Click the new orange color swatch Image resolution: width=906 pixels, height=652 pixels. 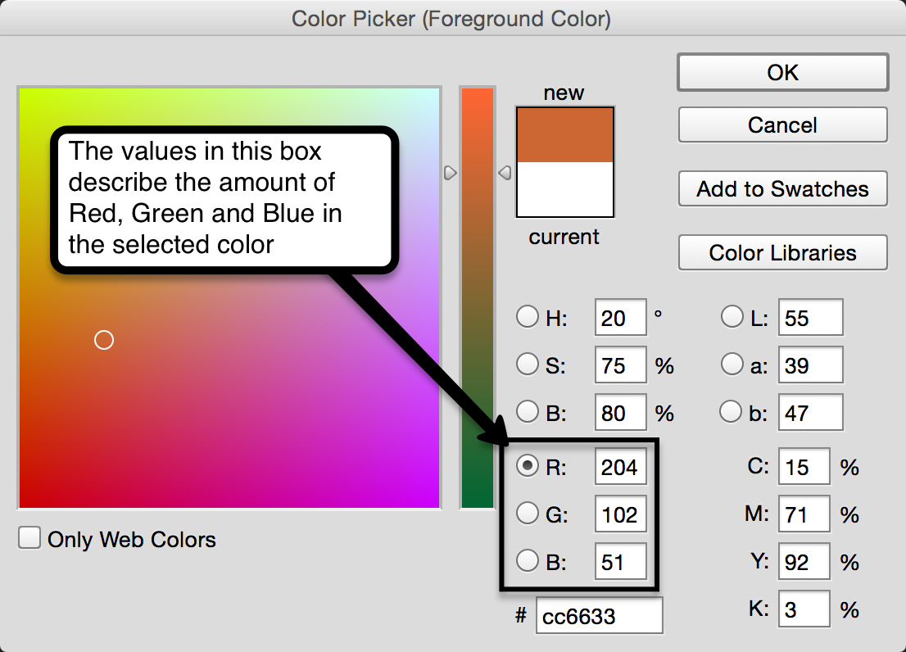pos(564,135)
